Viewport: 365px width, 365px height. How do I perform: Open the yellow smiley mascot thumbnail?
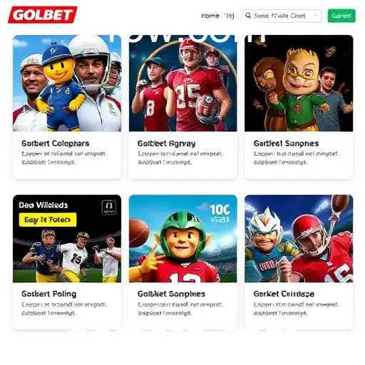click(67, 83)
